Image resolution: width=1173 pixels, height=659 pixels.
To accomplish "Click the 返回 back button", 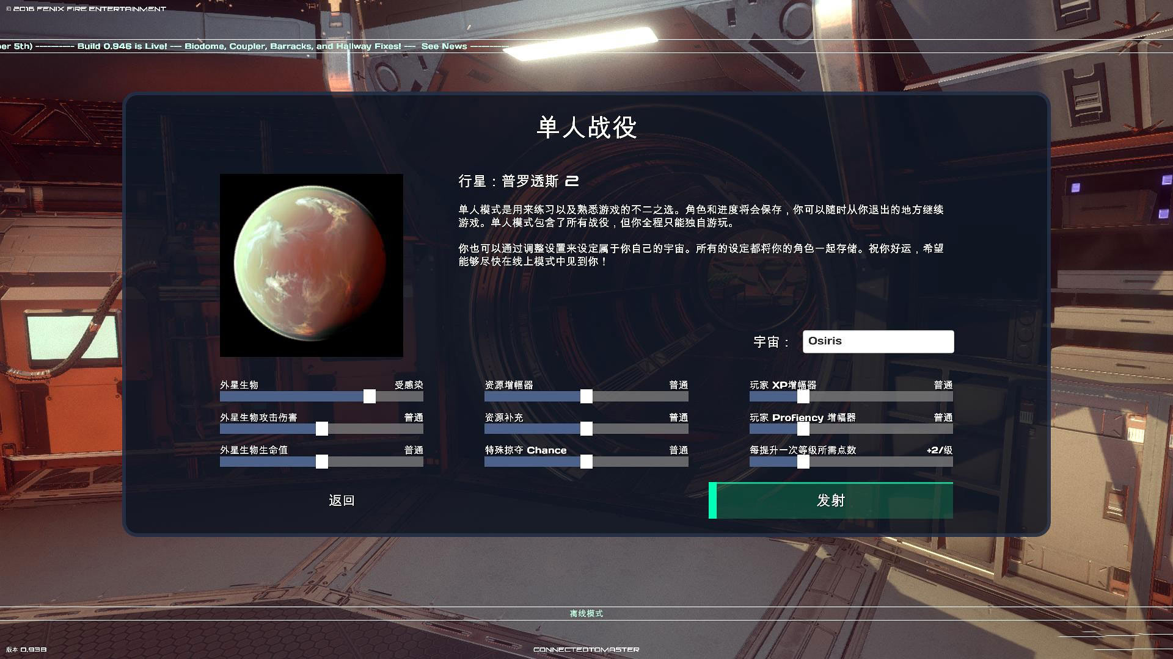I will click(342, 500).
